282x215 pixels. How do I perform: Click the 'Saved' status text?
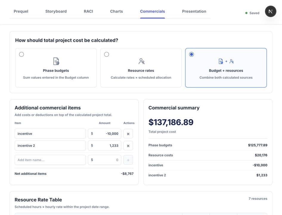(x=254, y=13)
